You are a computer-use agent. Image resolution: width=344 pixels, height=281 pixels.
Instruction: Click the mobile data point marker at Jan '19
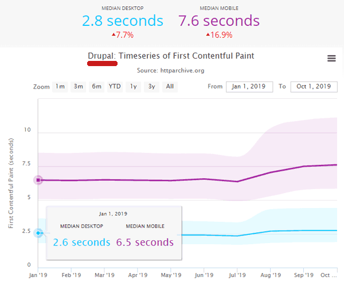tap(38, 180)
